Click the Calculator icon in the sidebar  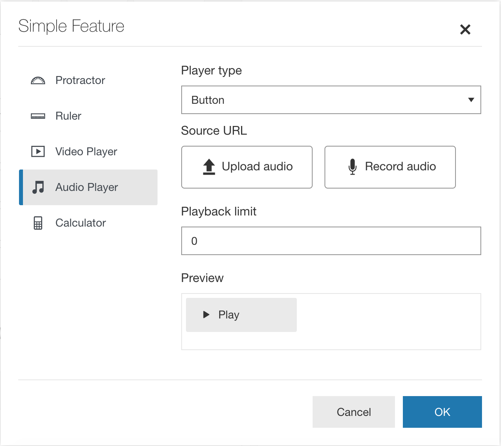[38, 223]
